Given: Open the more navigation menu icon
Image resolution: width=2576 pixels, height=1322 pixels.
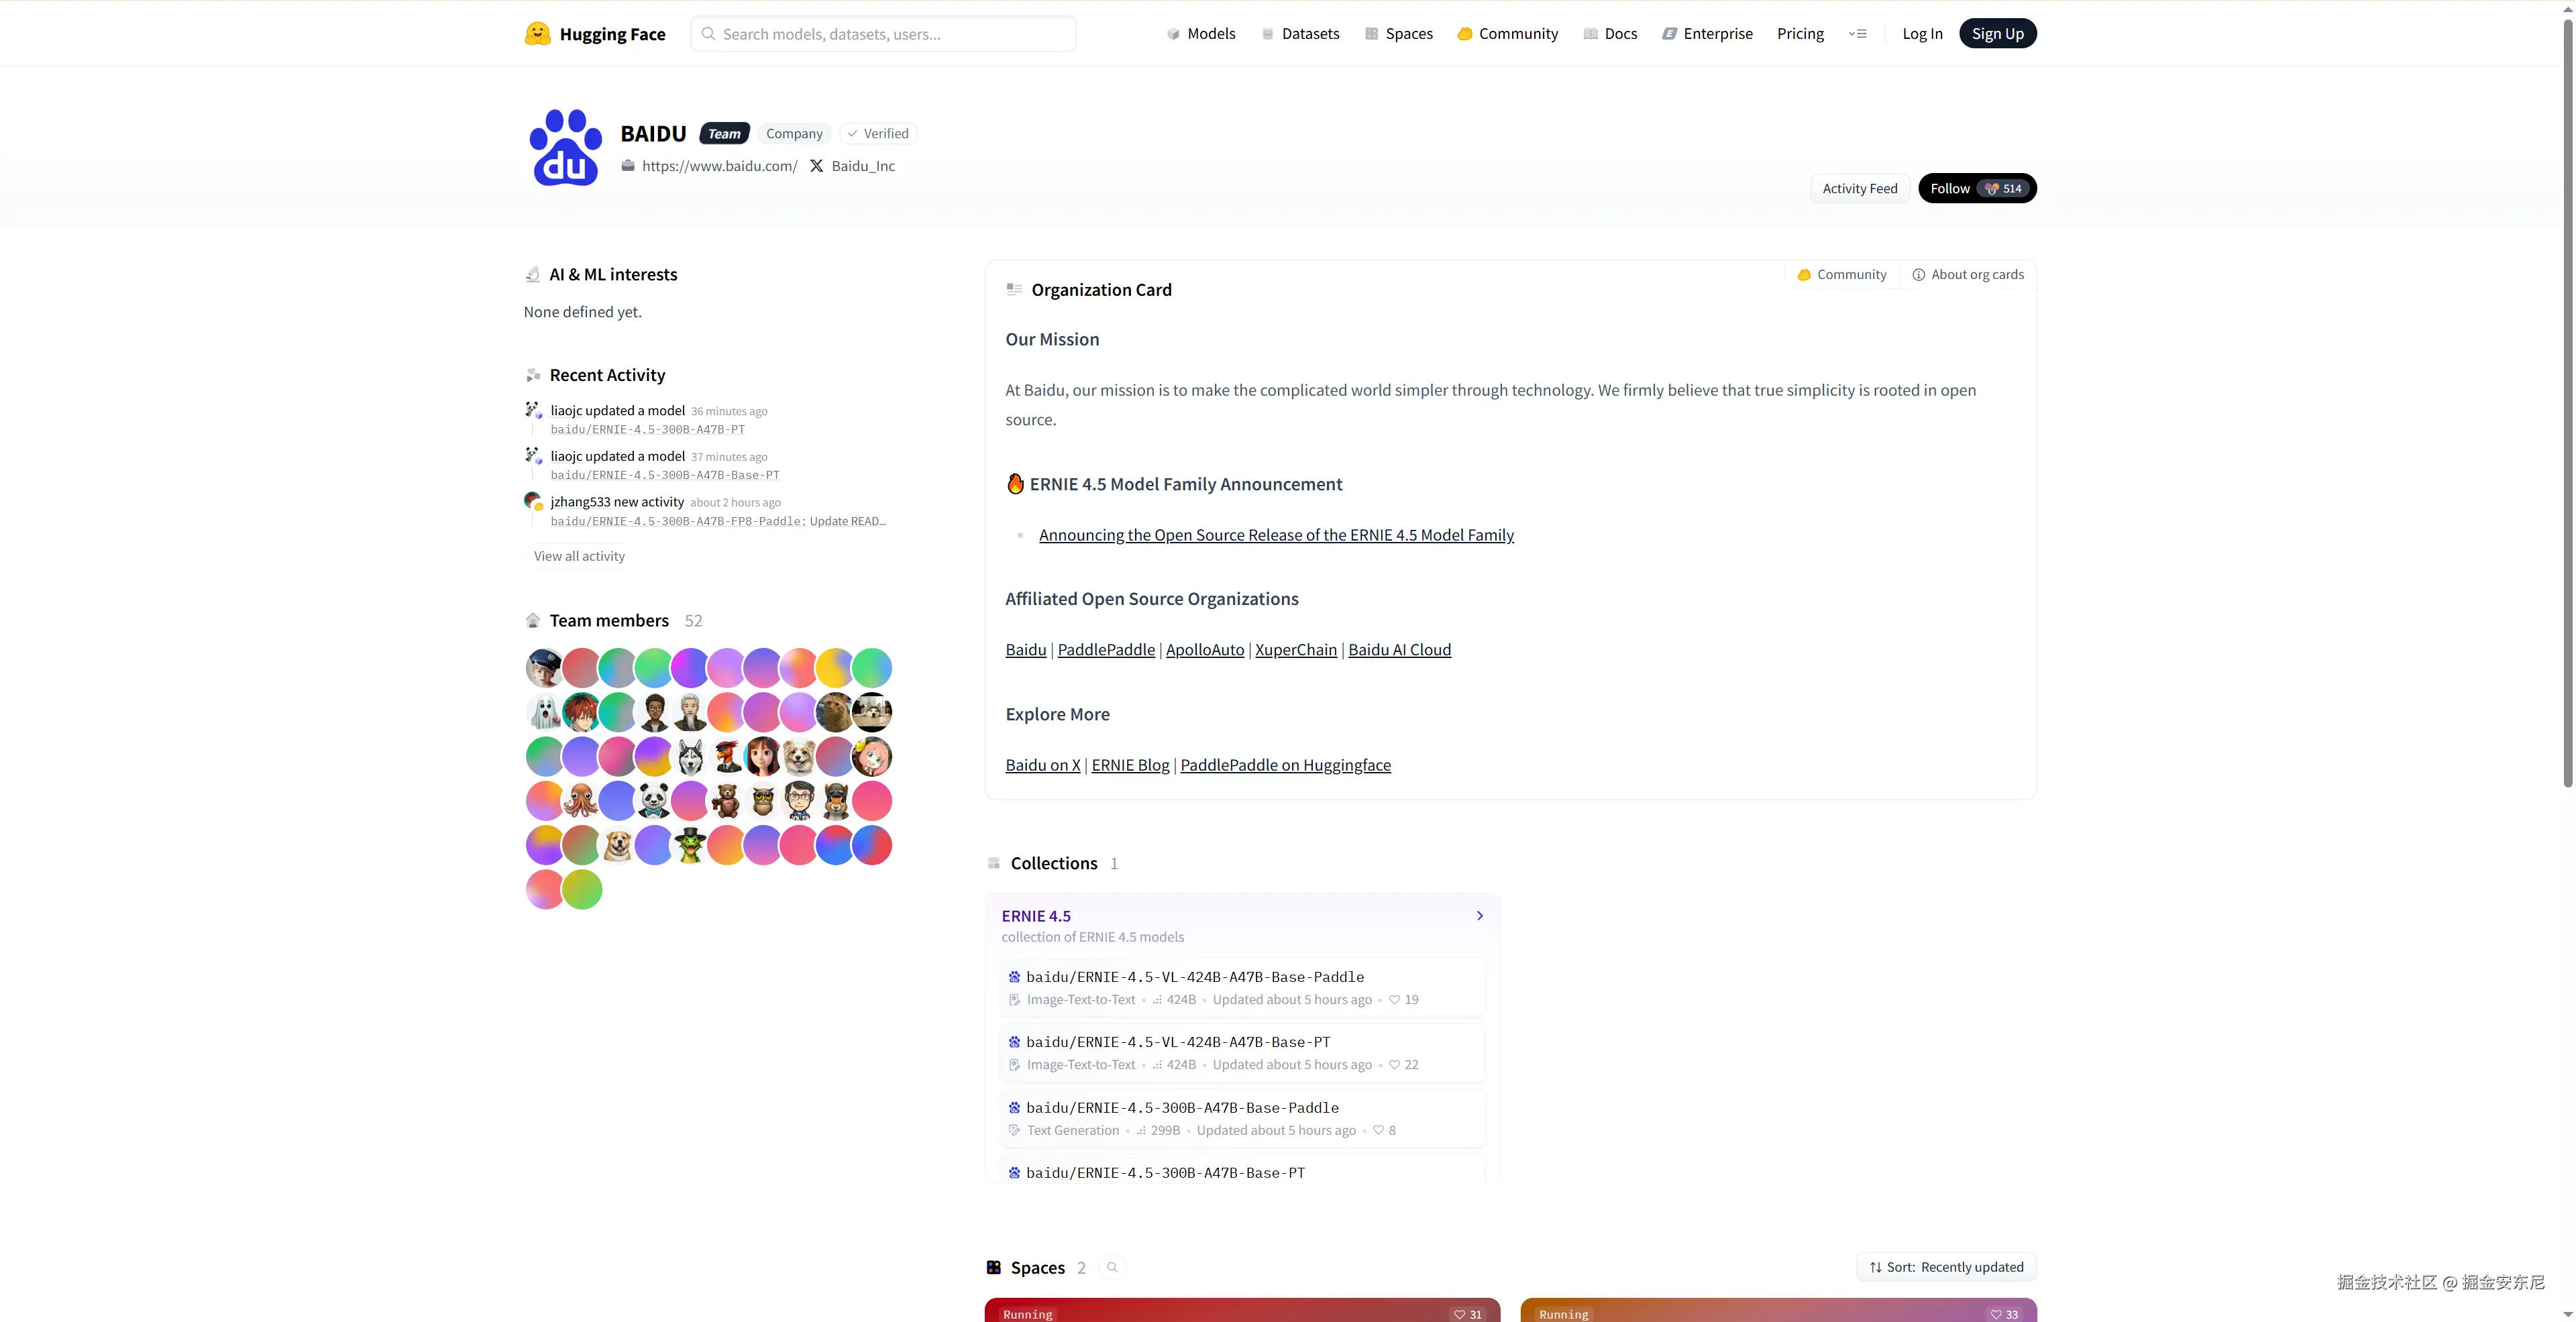Looking at the screenshot, I should click(1858, 34).
